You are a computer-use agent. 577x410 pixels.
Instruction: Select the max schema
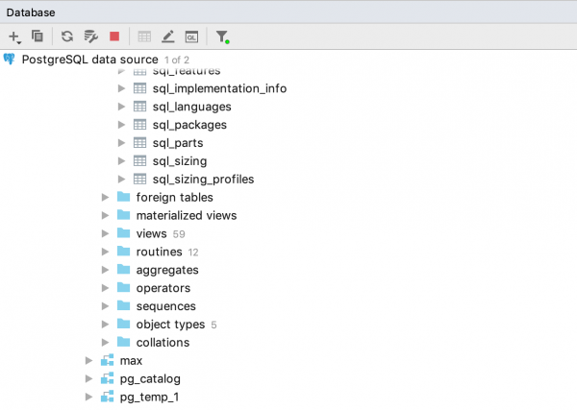131,361
